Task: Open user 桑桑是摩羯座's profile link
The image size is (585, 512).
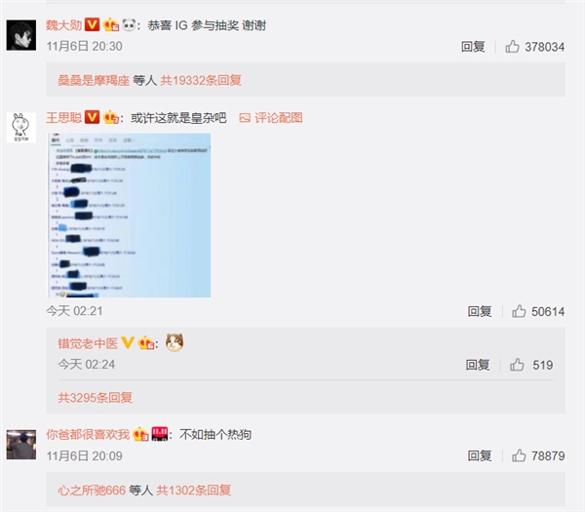Action: (94, 80)
